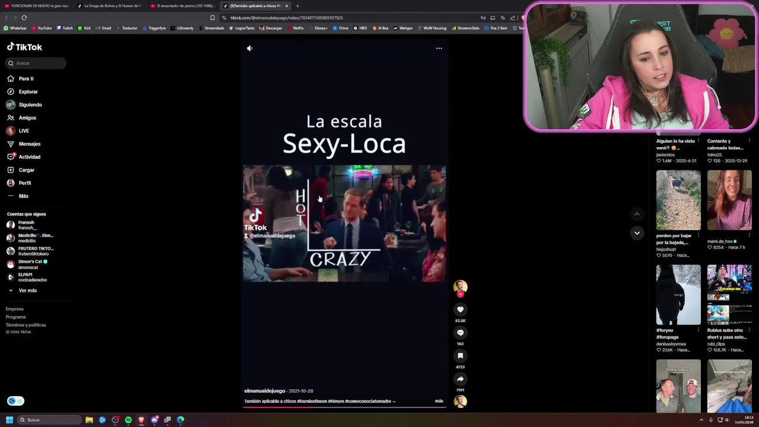Screen dimensions: 759x427
Task: Open Spotify from the taskbar
Action: (128, 420)
